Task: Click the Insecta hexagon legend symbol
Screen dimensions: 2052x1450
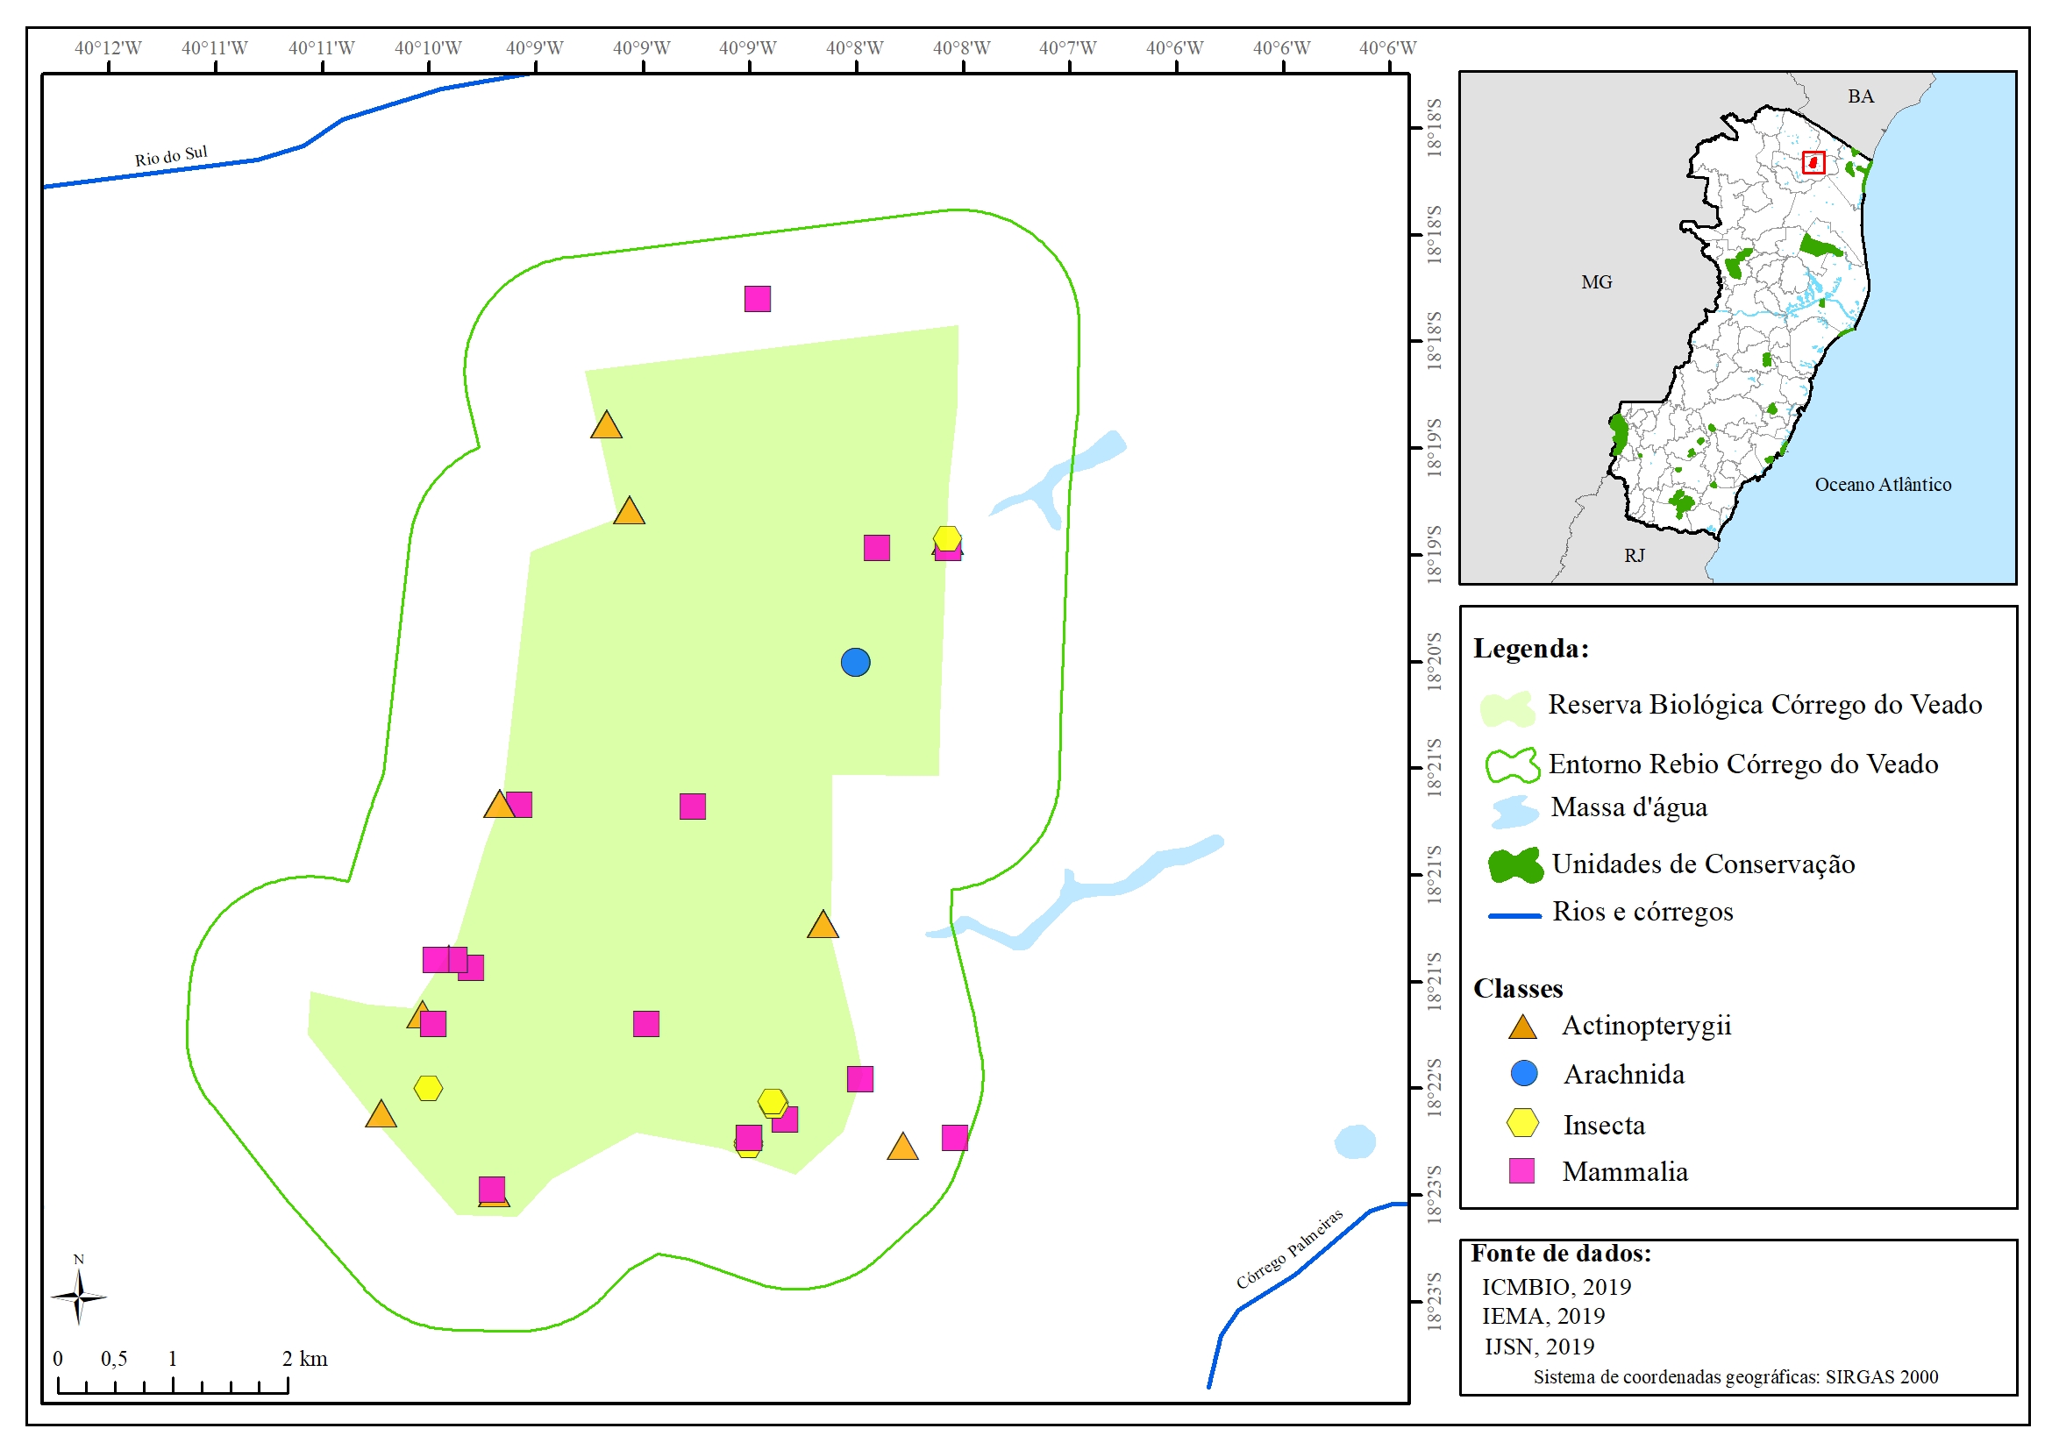Action: coord(1522,1123)
